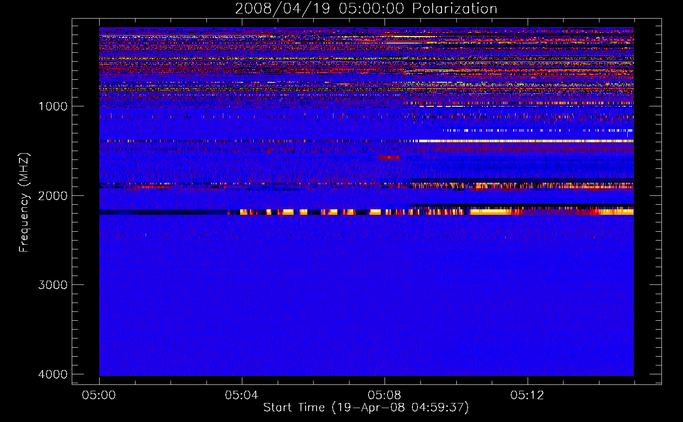The image size is (683, 422).
Task: Click the "05:04" time tick label
Action: 242,395
